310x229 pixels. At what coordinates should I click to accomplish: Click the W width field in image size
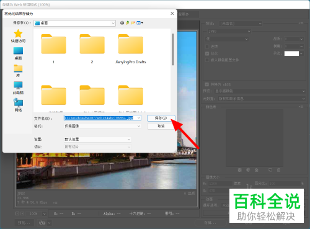[x=220, y=184]
